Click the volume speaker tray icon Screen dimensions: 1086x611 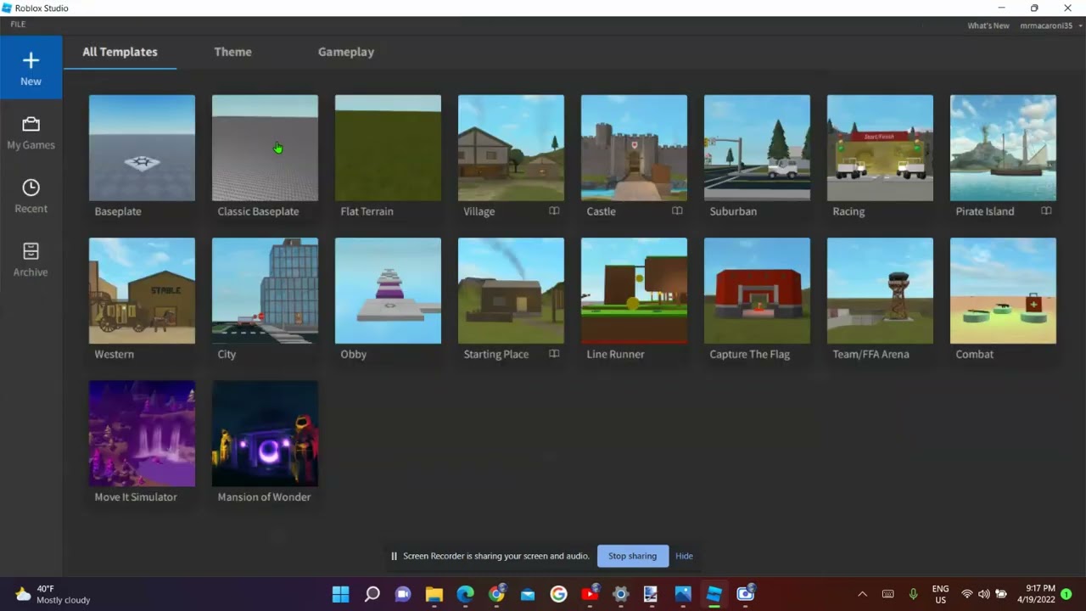(x=983, y=594)
